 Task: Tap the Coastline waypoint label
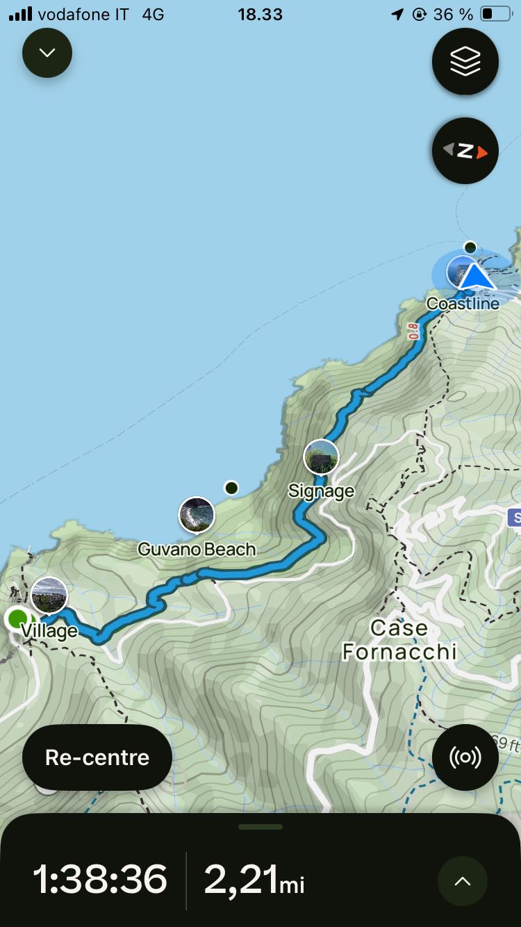(x=463, y=304)
